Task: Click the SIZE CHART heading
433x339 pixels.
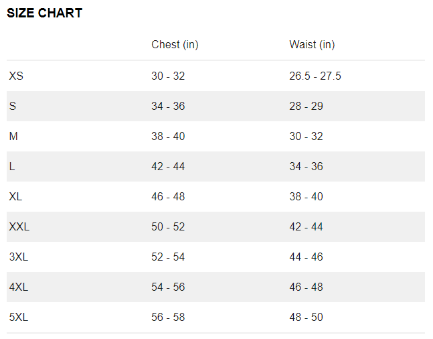Action: [44, 13]
